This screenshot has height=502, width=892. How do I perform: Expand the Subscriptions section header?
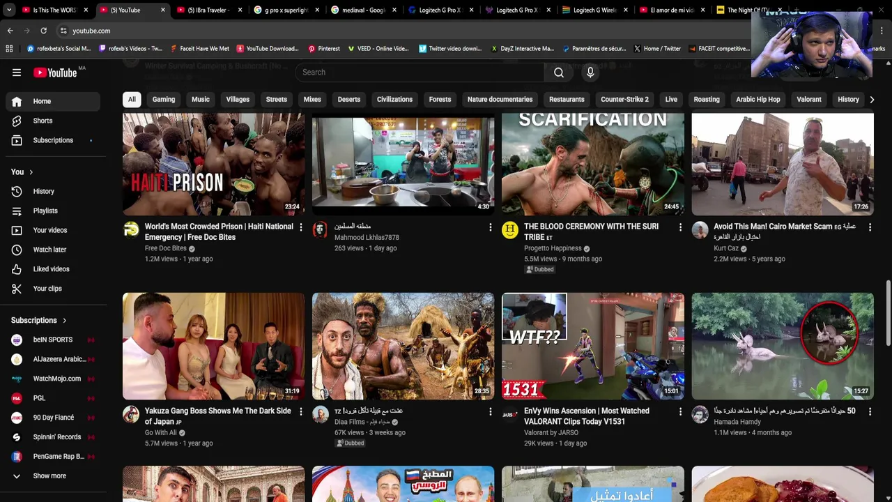pos(39,321)
